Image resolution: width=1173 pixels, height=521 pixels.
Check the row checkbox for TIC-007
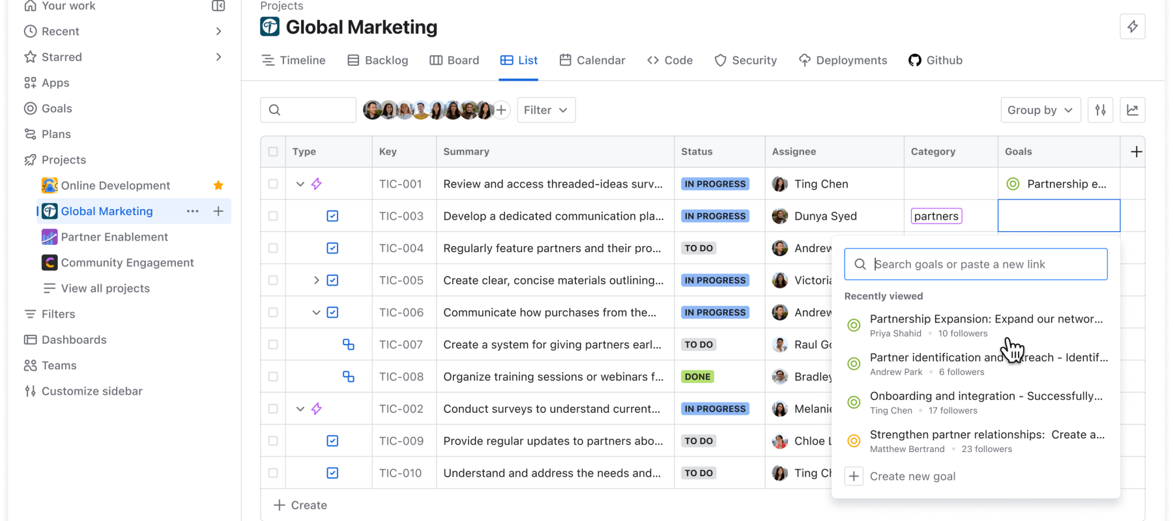click(x=273, y=345)
